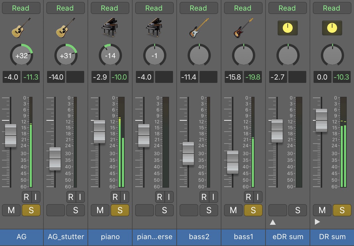This screenshot has height=246, width=354.
Task: Click the volume fader on DR sum
Action: pyautogui.click(x=321, y=120)
